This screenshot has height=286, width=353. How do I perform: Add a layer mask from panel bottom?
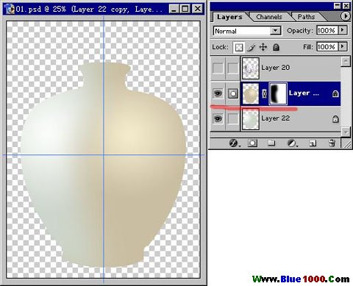pos(252,143)
